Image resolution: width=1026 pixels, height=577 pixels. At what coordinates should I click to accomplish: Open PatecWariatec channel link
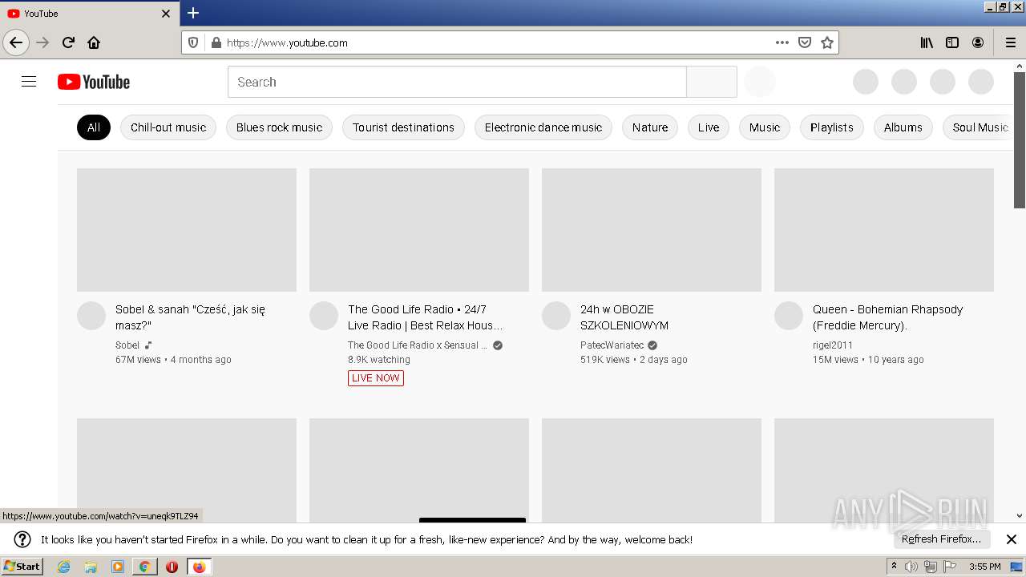612,345
